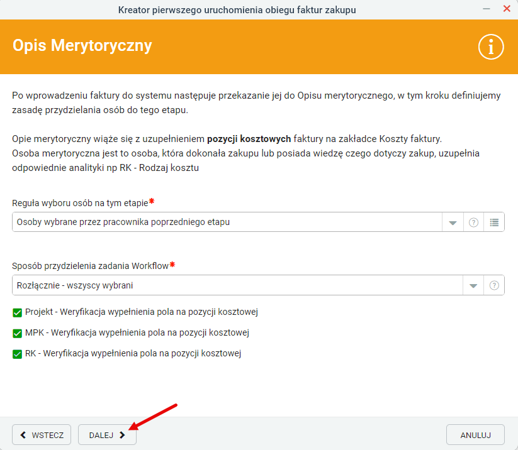Uncheck Projekt weryfikacja wypełnienia checkbox

pos(17,312)
